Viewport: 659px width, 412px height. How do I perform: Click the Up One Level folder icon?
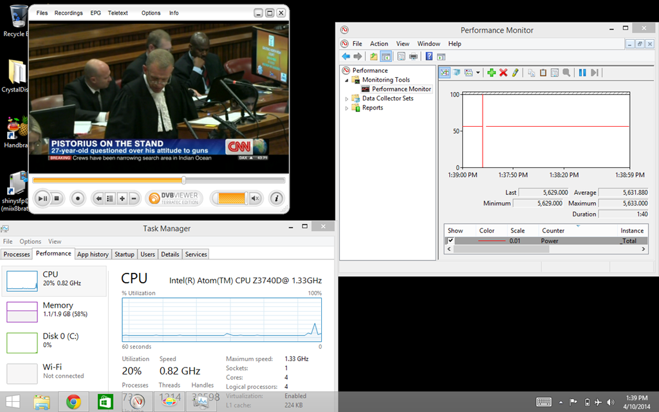click(x=374, y=57)
